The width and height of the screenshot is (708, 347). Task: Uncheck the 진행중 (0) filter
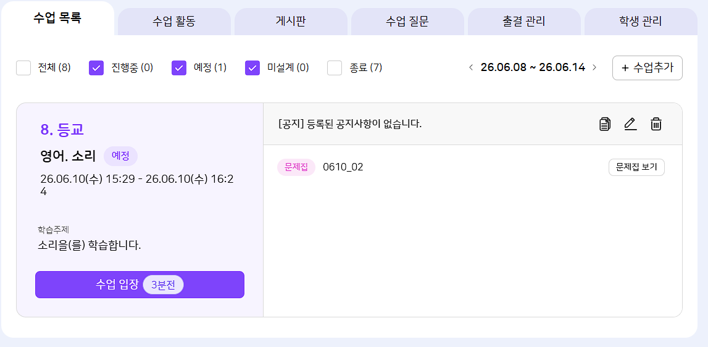[97, 68]
